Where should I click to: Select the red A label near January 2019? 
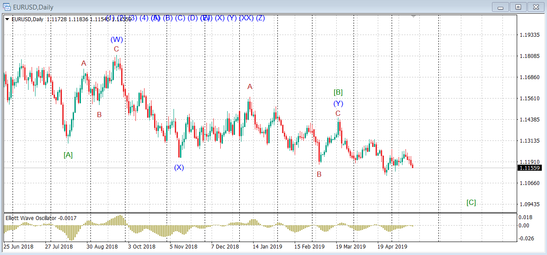pyautogui.click(x=250, y=86)
